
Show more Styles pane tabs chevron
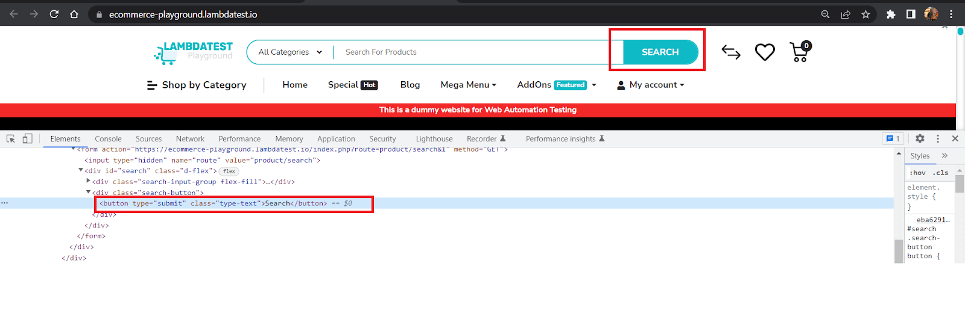944,155
